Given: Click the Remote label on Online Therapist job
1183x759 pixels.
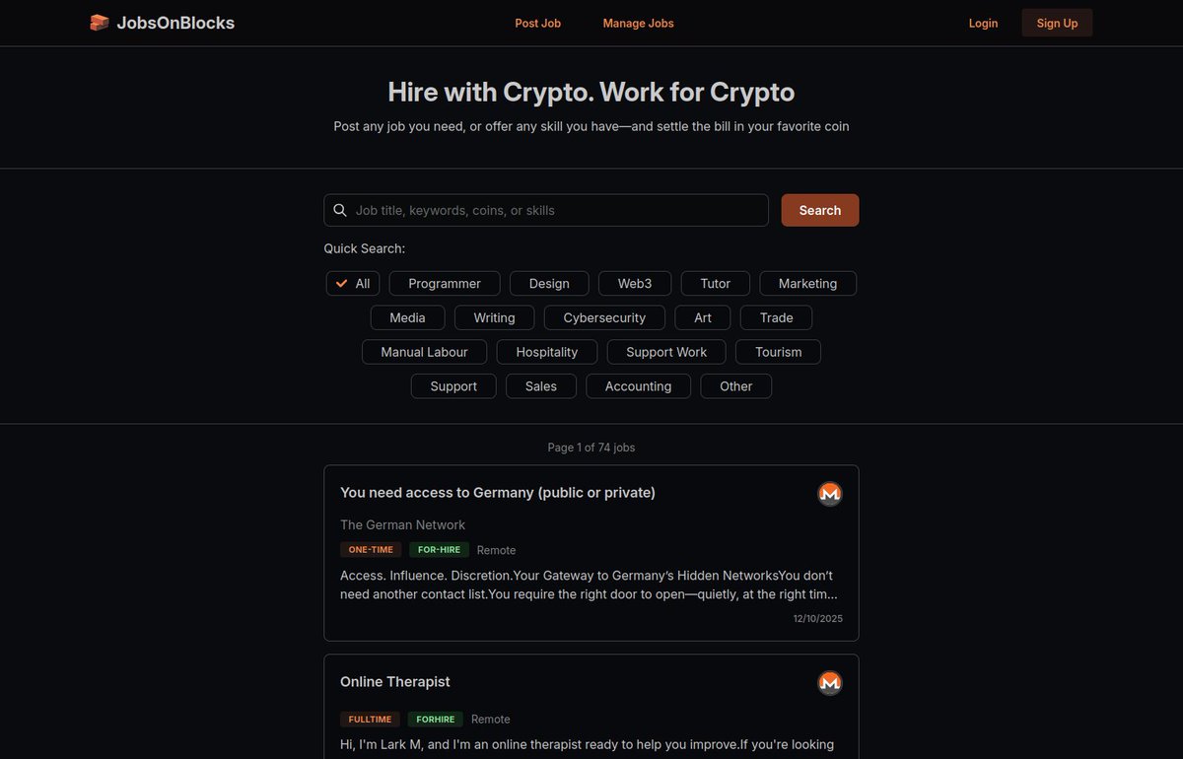Looking at the screenshot, I should 491,720.
